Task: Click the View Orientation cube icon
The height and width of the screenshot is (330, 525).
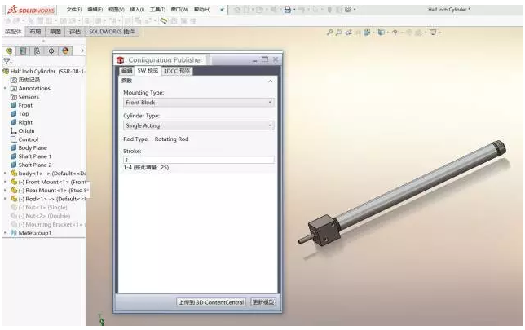Action: pos(367,32)
